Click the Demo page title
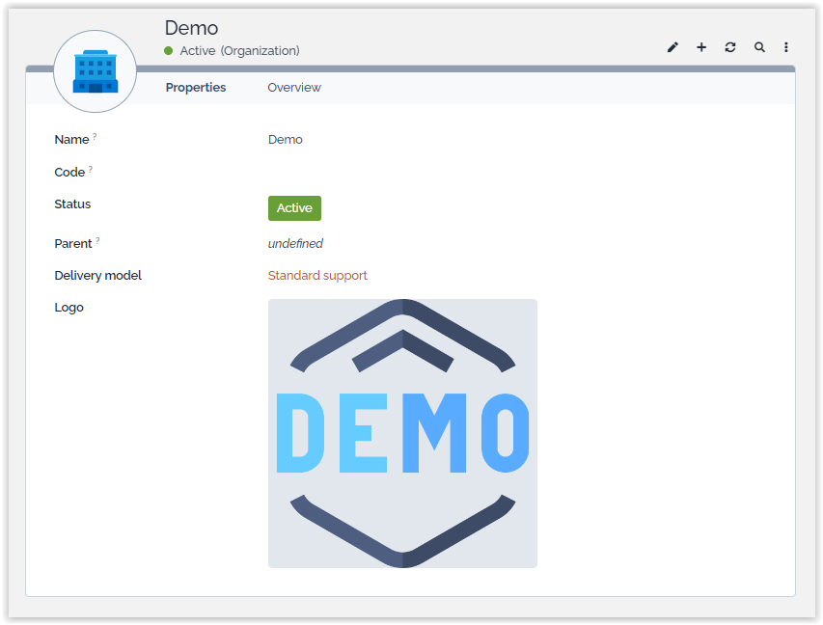The width and height of the screenshot is (823, 625). [192, 28]
